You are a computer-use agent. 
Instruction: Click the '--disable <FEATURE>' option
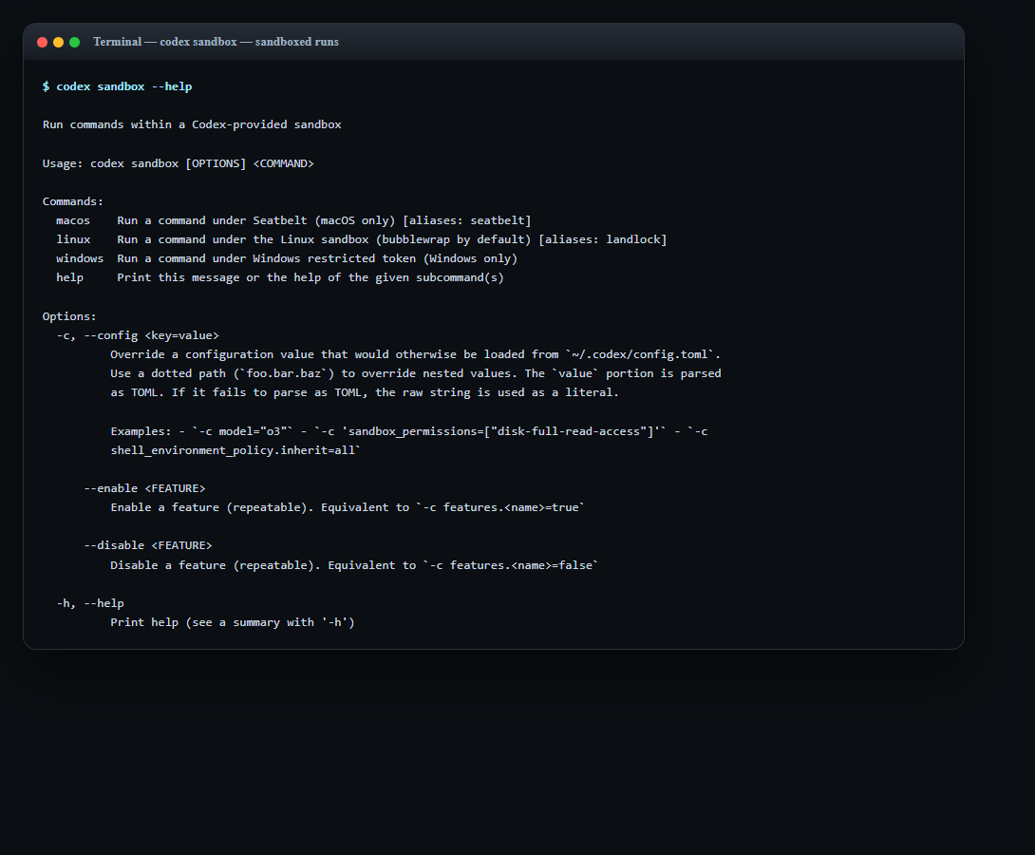pyautogui.click(x=148, y=545)
